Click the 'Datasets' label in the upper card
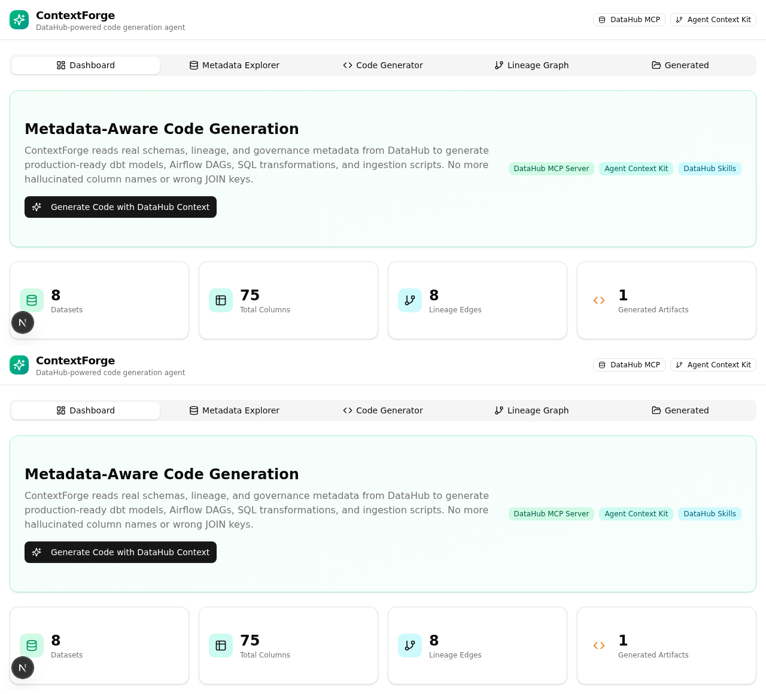Screen dimensions: 766x694 [66, 310]
